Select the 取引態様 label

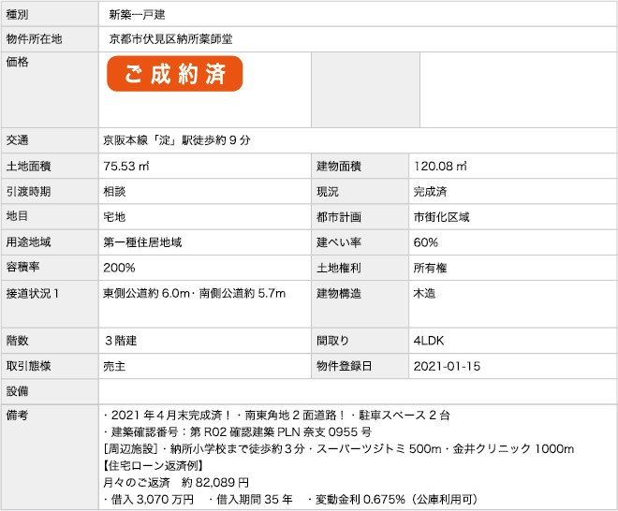coord(28,366)
